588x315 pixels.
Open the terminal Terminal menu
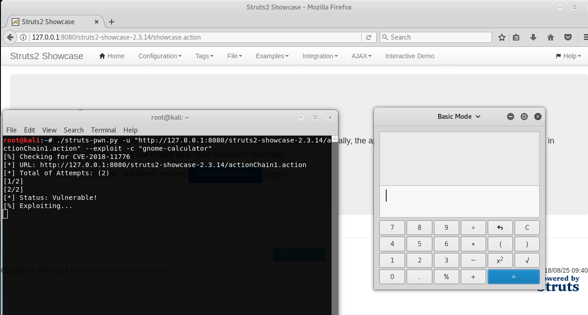point(103,130)
